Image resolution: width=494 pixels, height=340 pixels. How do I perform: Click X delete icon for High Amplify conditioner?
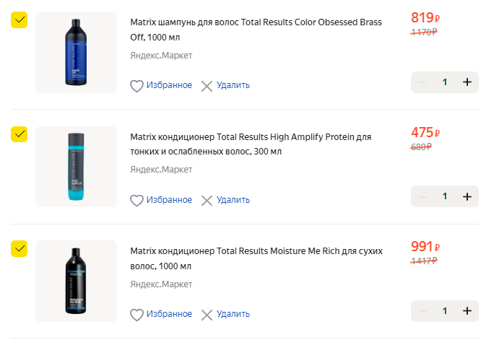(207, 200)
